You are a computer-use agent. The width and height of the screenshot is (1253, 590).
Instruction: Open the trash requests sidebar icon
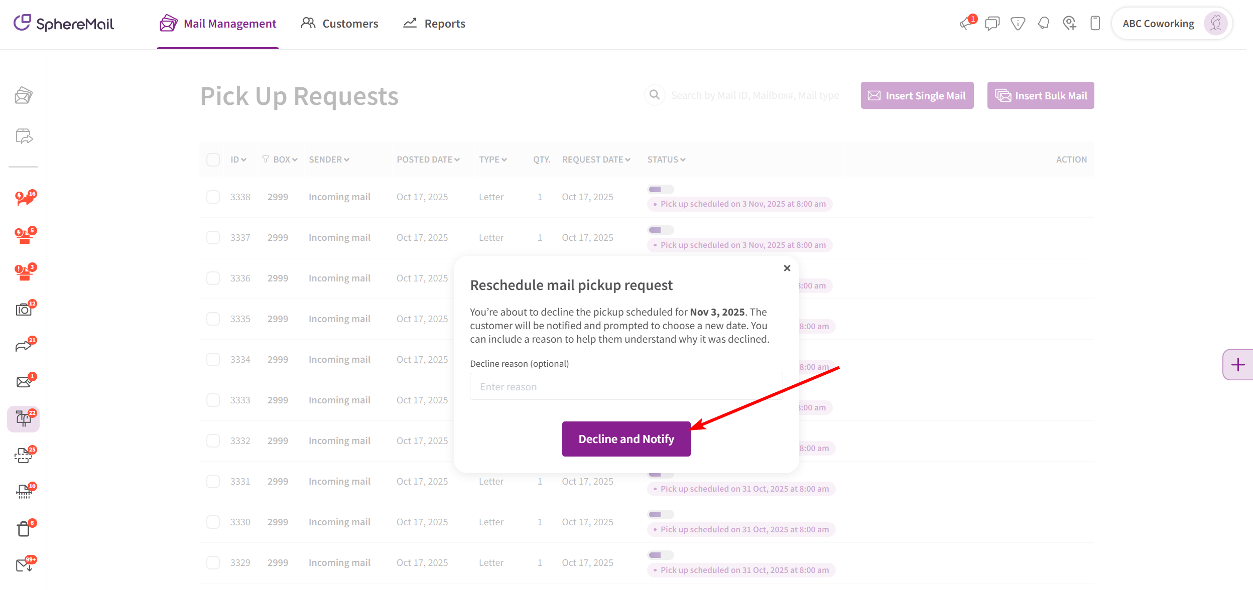coord(24,529)
